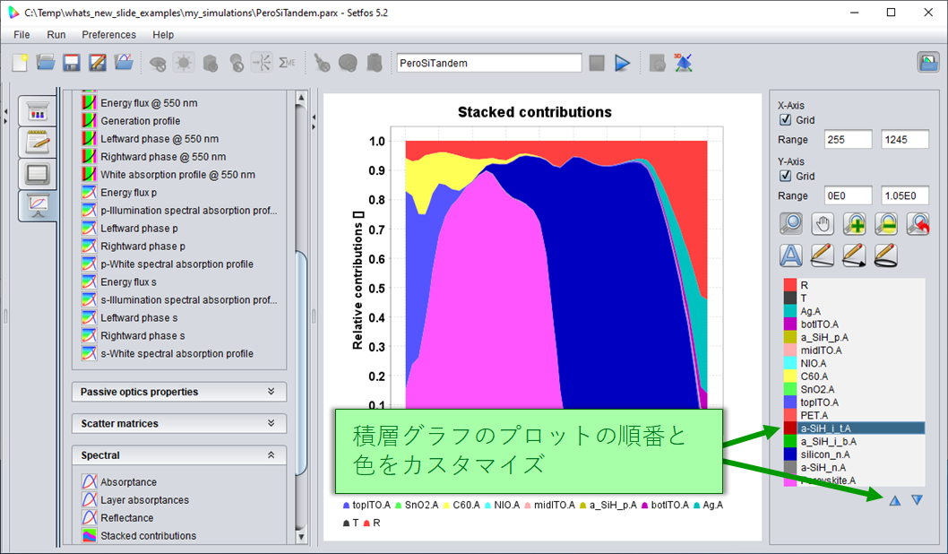
Task: Open the Run menu
Action: click(x=56, y=34)
